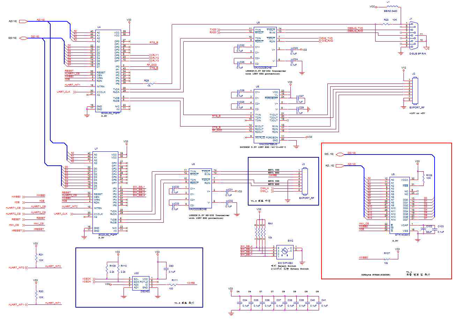Click the U5 reference designator
The image size is (459, 323).
click(x=258, y=22)
